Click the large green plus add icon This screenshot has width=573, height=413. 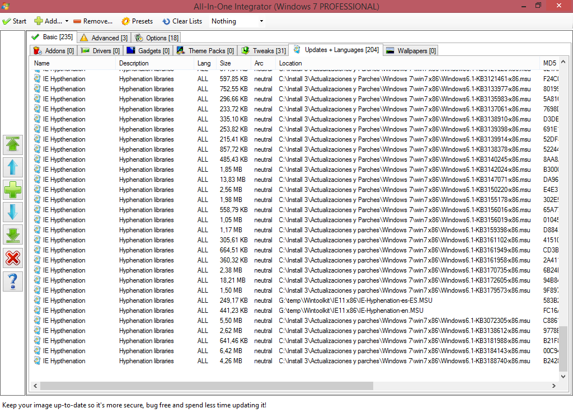click(x=13, y=190)
